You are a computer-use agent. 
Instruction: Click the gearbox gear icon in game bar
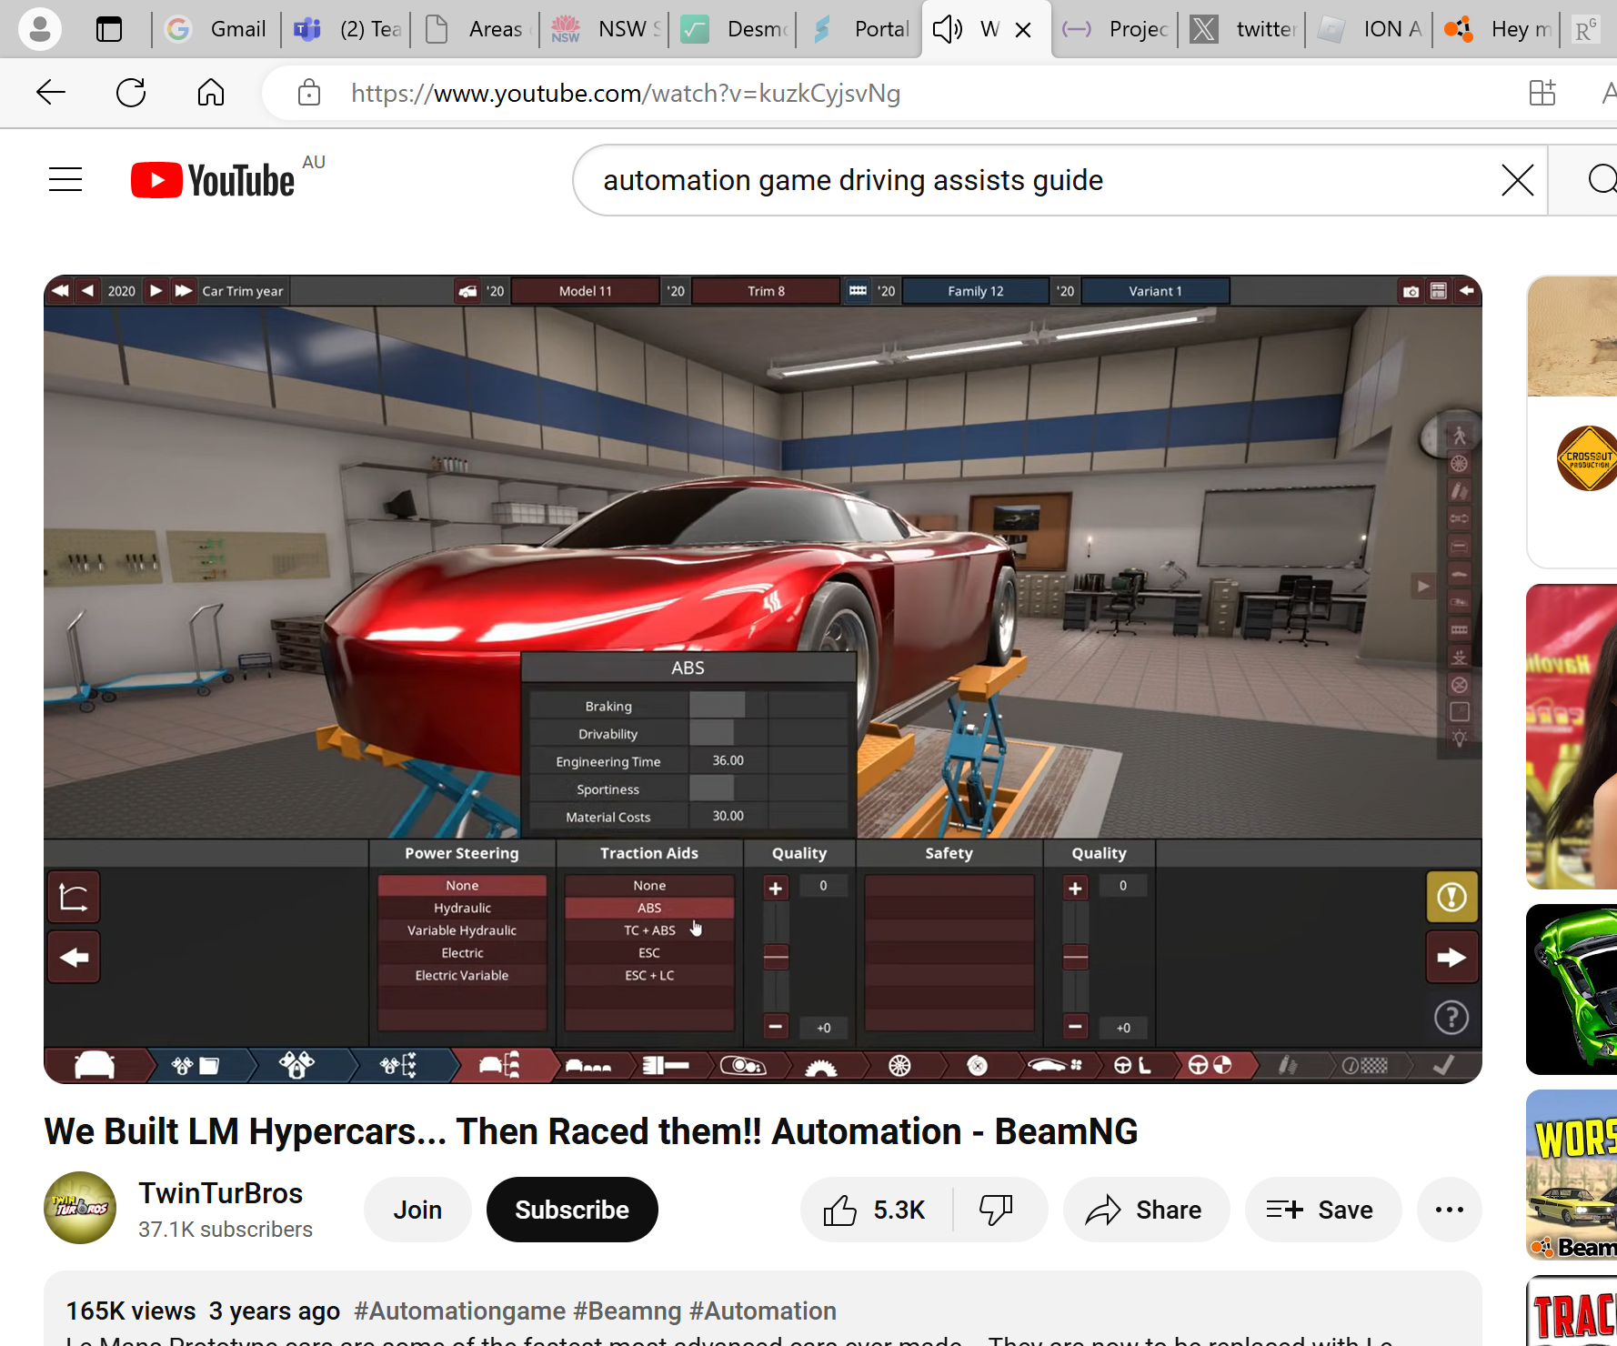tap(820, 1066)
